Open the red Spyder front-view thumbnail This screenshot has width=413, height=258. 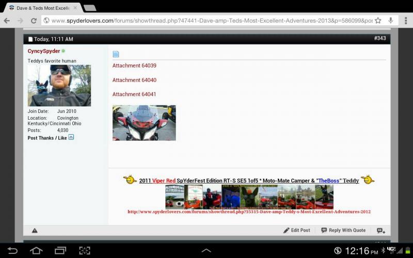click(x=144, y=123)
